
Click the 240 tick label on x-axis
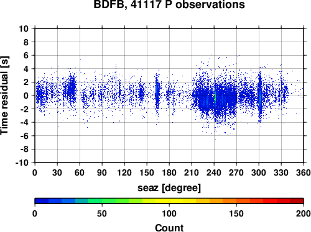tap(214, 172)
